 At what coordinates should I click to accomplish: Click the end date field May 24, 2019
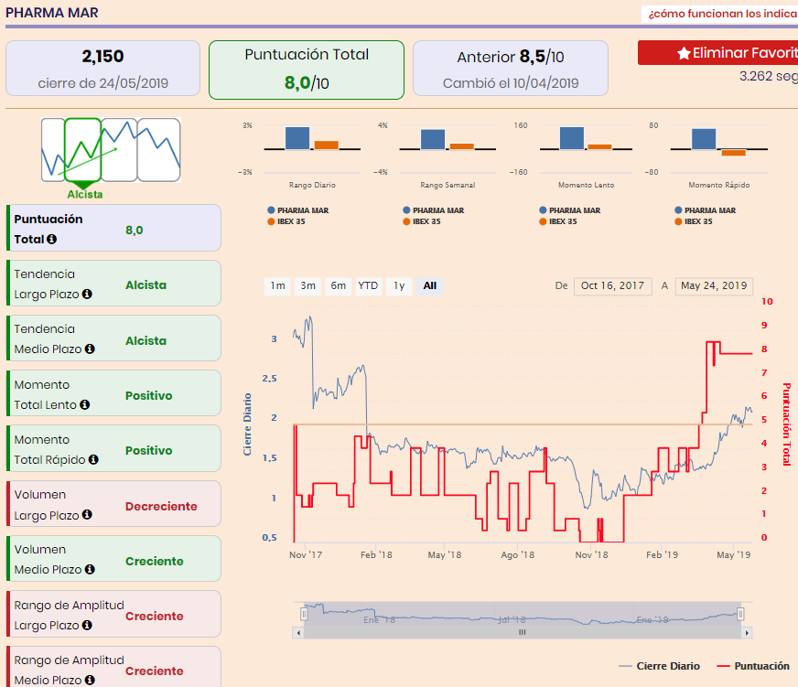714,286
